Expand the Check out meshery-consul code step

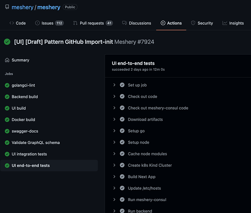tap(114, 108)
